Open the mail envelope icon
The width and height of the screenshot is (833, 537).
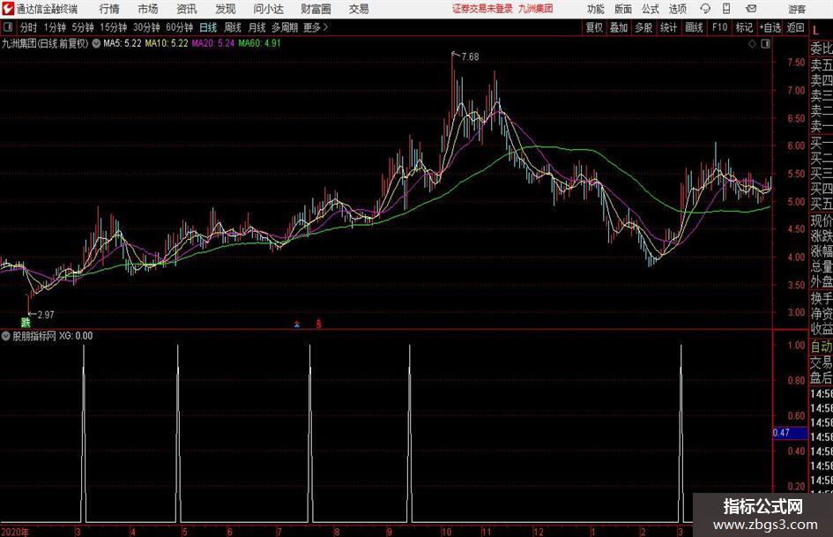point(751,9)
